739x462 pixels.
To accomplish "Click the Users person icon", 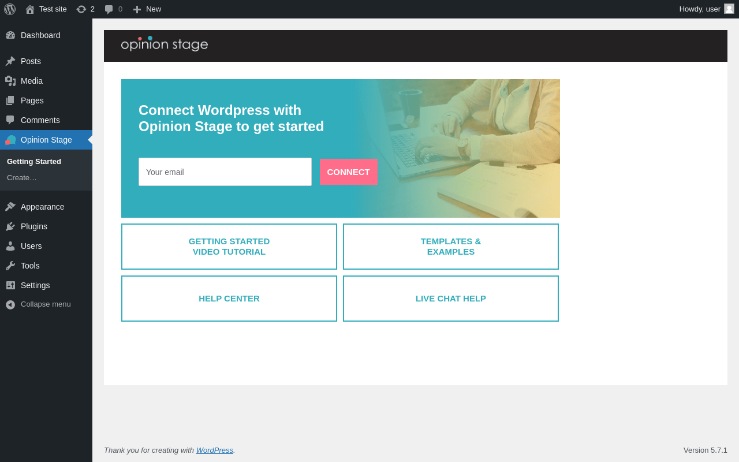I will tap(10, 246).
